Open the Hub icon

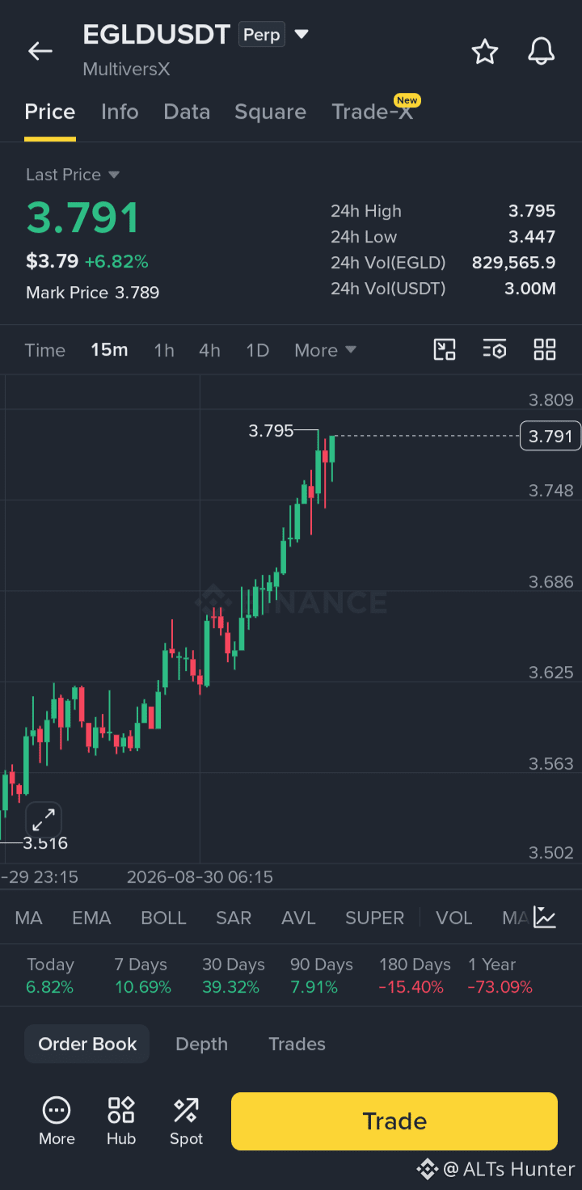[x=121, y=1121]
